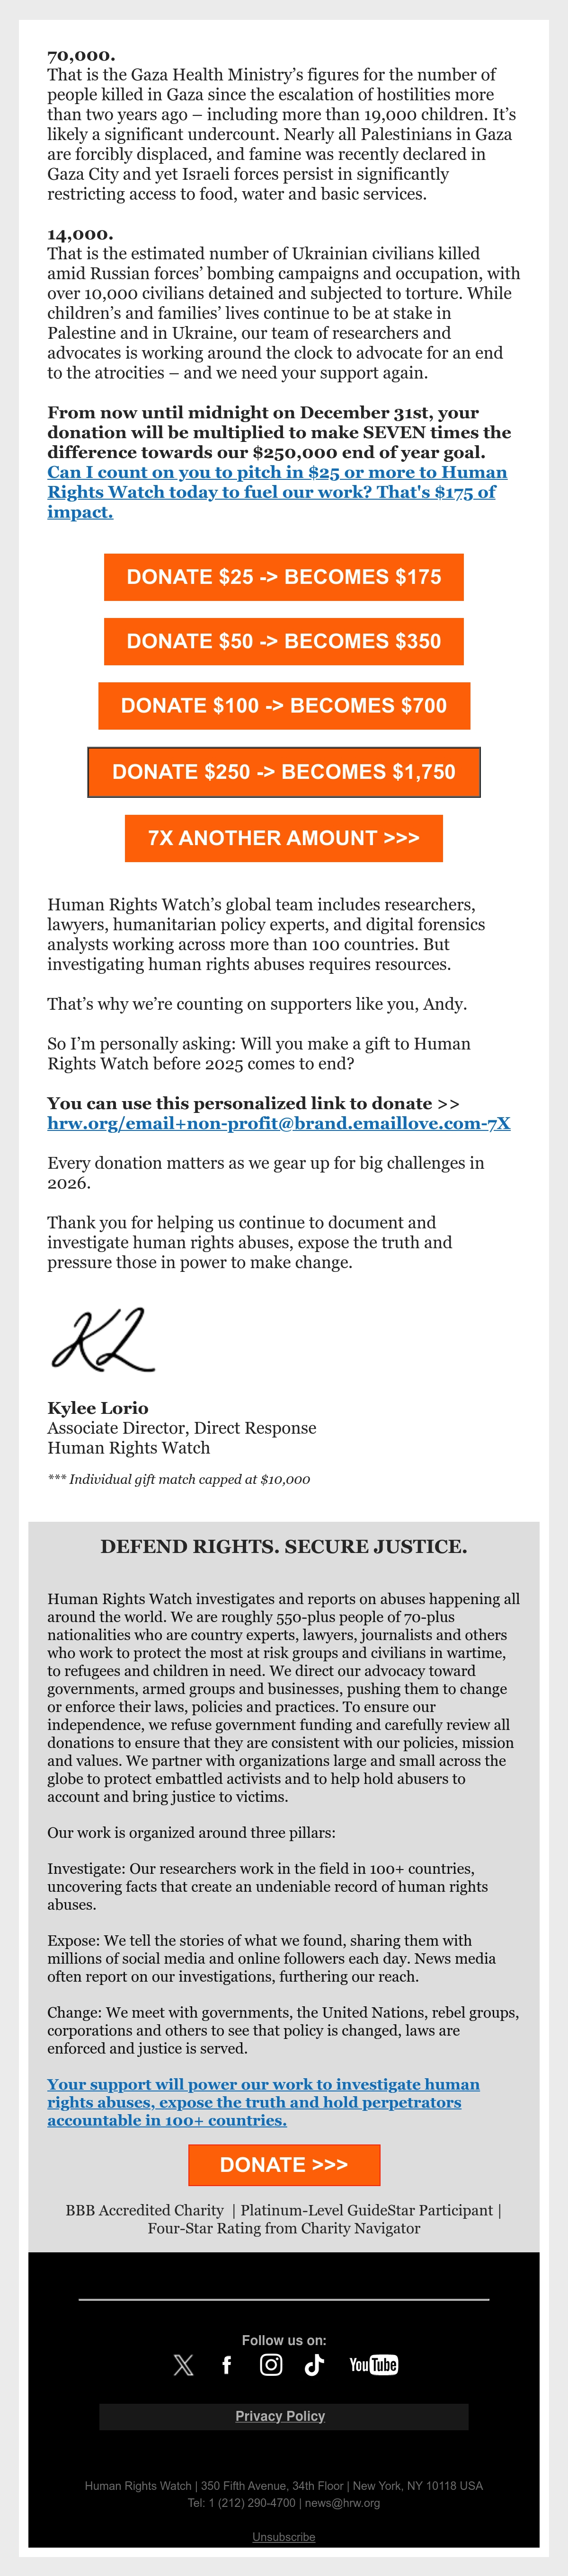The height and width of the screenshot is (2576, 568).
Task: Open the Instagram icon in footer
Action: point(271,2364)
